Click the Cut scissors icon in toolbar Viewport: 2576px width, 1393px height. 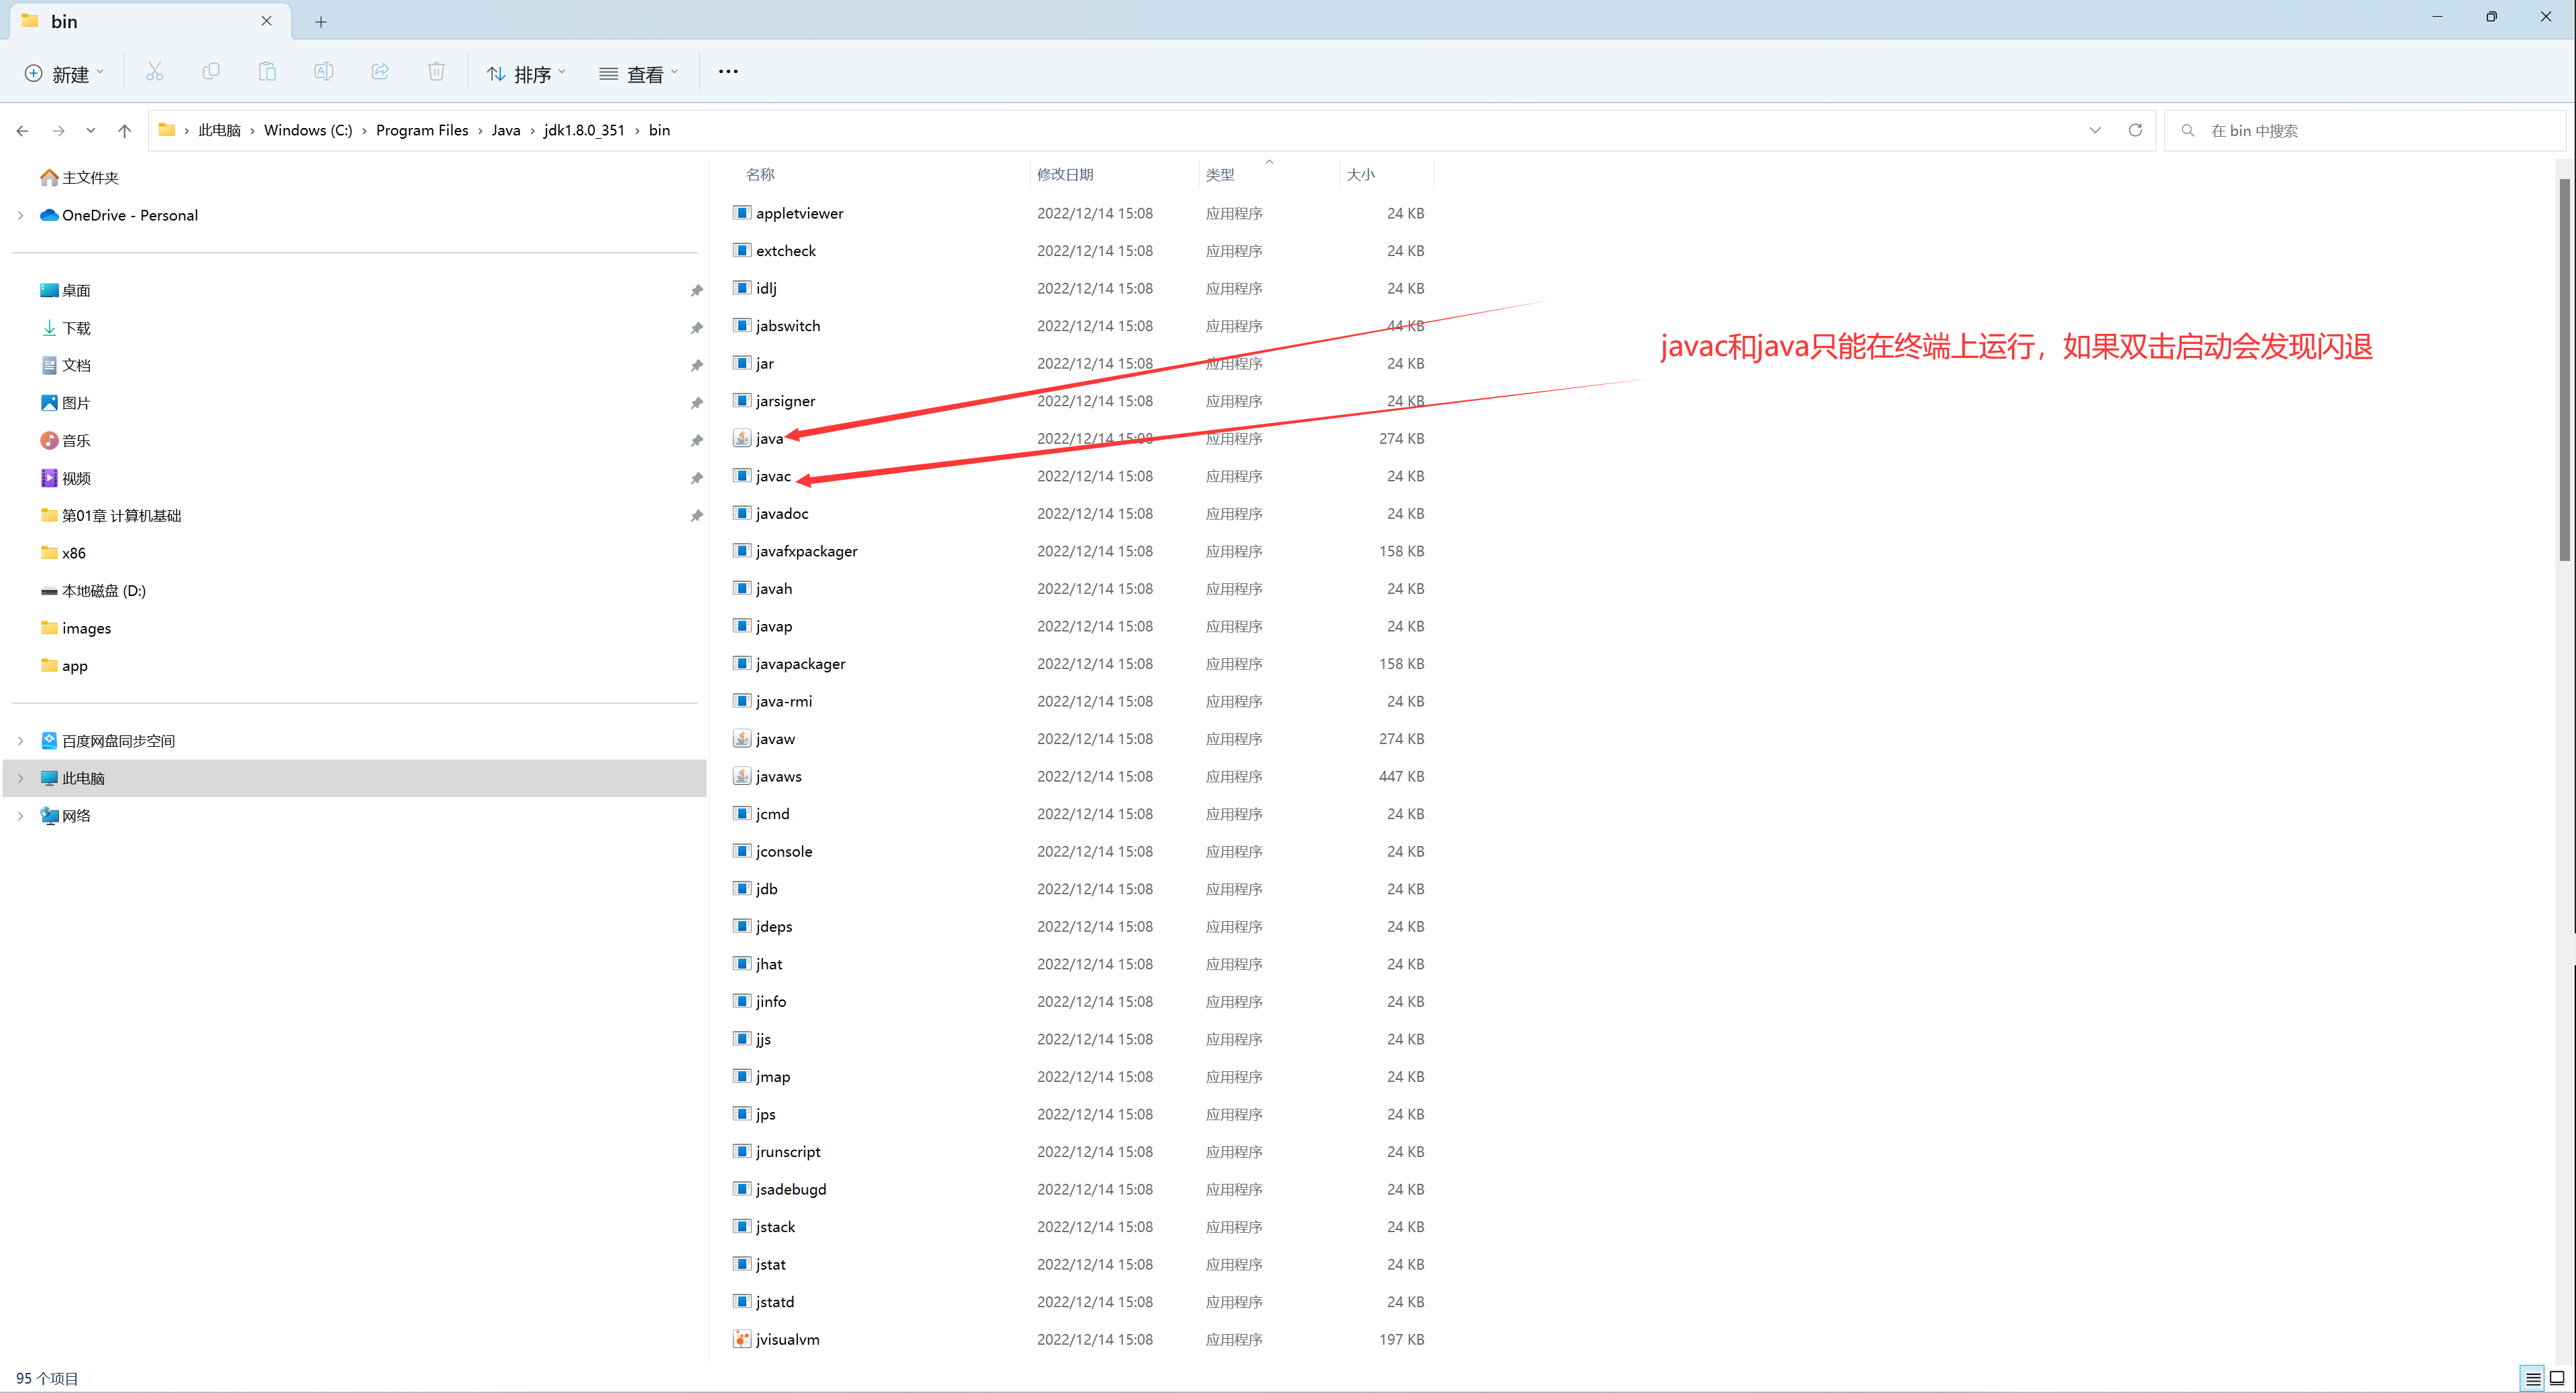click(154, 72)
